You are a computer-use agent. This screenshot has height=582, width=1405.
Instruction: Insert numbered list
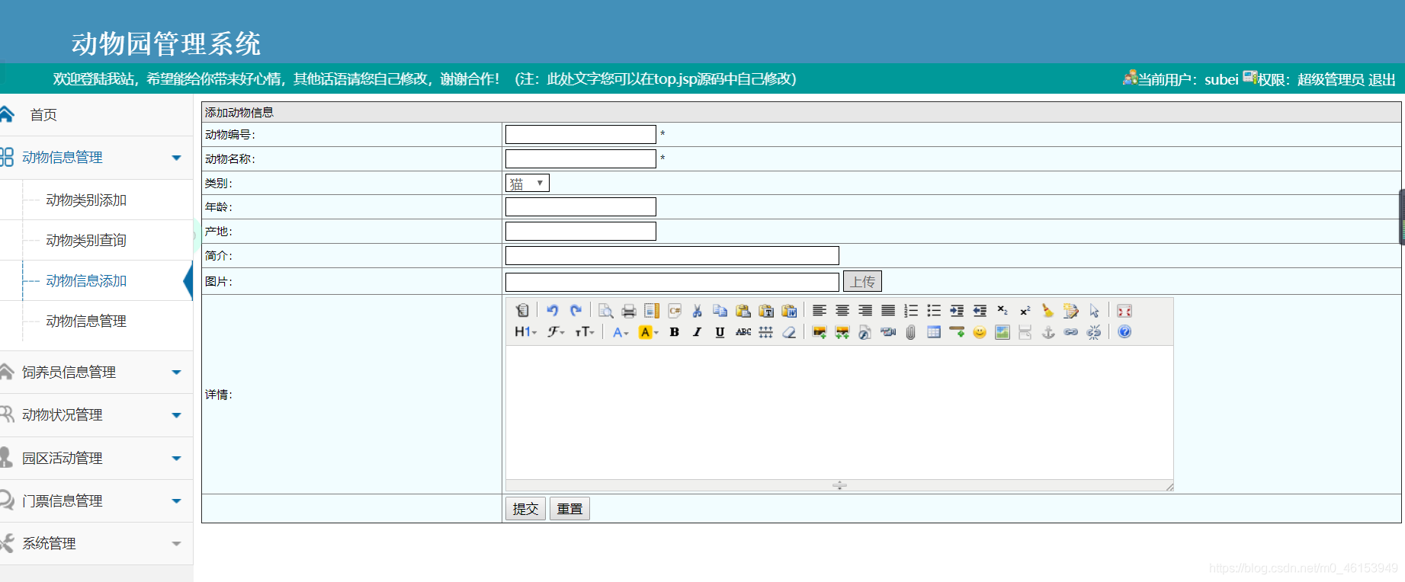(911, 311)
